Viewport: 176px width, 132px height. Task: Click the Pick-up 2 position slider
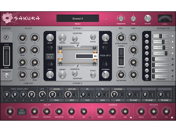(86, 56)
